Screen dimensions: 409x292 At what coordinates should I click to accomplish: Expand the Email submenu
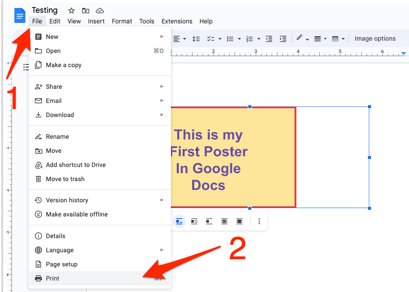point(162,100)
